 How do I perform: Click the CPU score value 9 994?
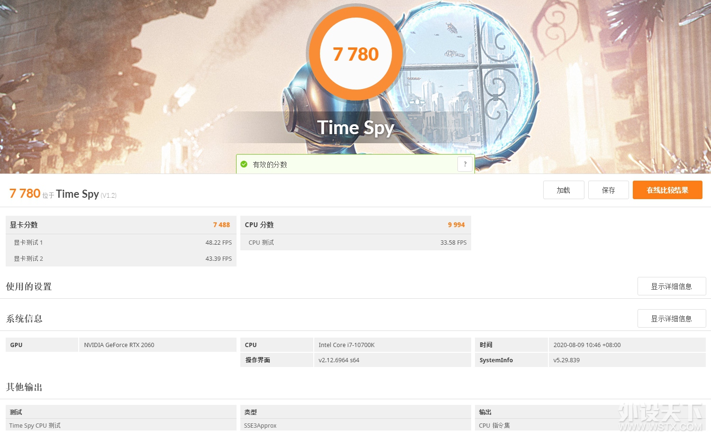pos(456,225)
